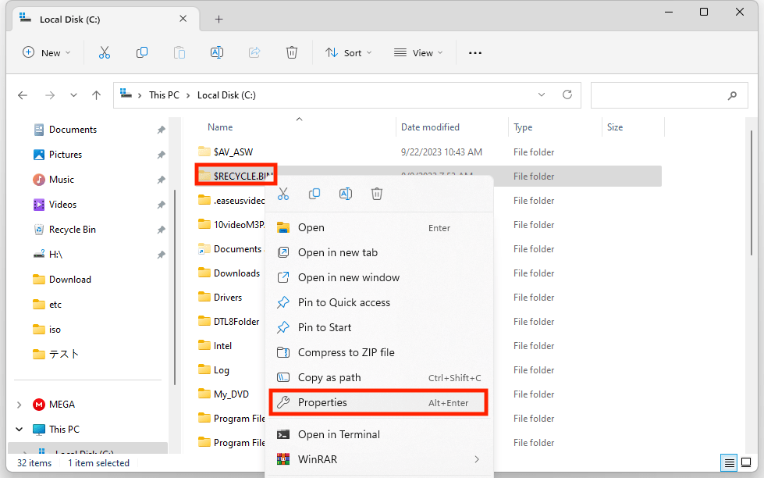This screenshot has height=478, width=764.
Task: Click the Date modified column header
Action: pos(430,127)
